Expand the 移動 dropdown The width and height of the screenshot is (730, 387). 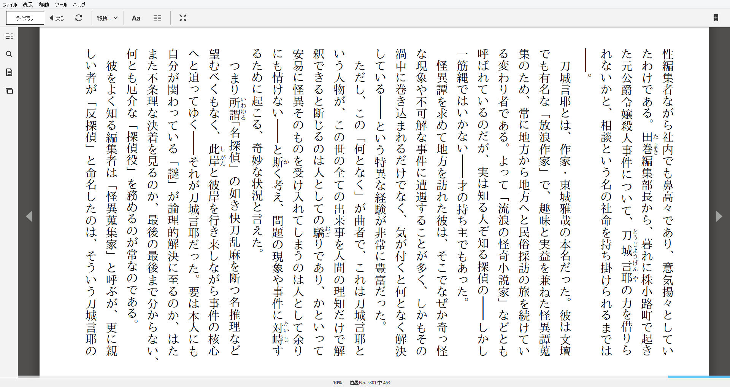(107, 18)
